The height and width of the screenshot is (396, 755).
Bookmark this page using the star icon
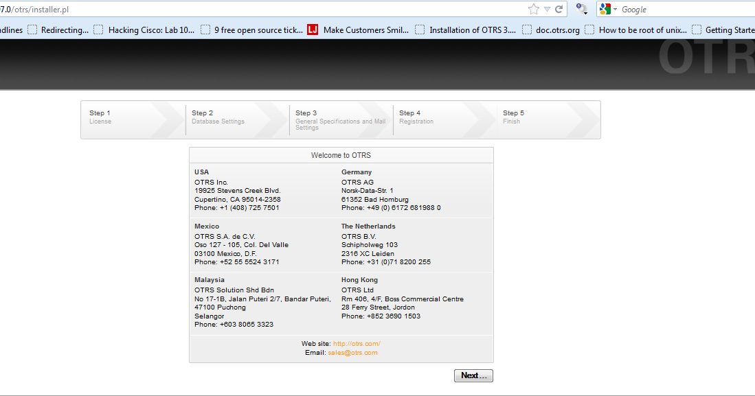point(533,9)
